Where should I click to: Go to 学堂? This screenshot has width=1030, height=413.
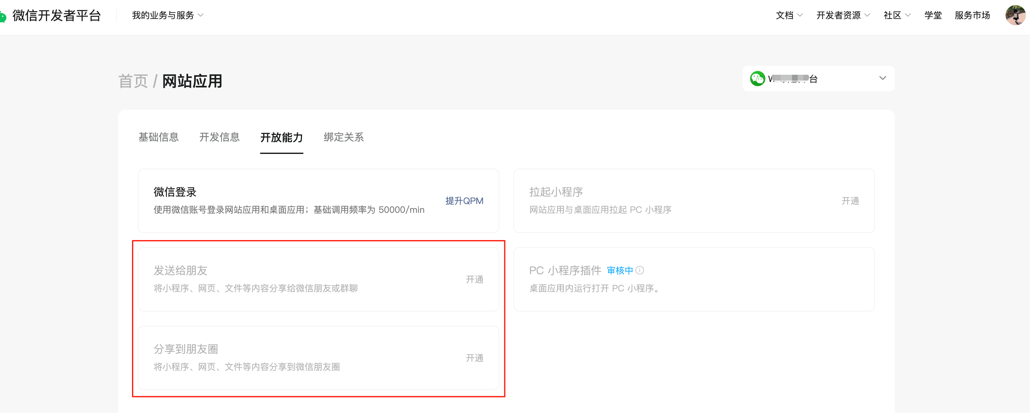pyautogui.click(x=933, y=15)
